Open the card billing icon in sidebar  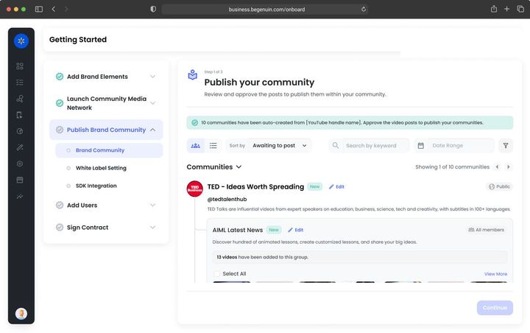tap(20, 180)
